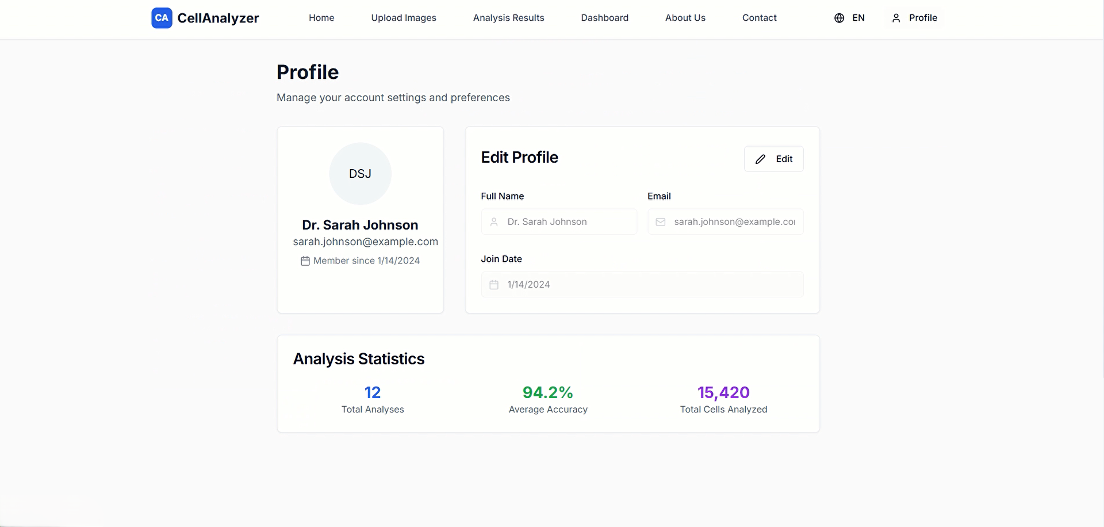This screenshot has height=527, width=1104.
Task: Click the CA logo icon
Action: [x=162, y=18]
